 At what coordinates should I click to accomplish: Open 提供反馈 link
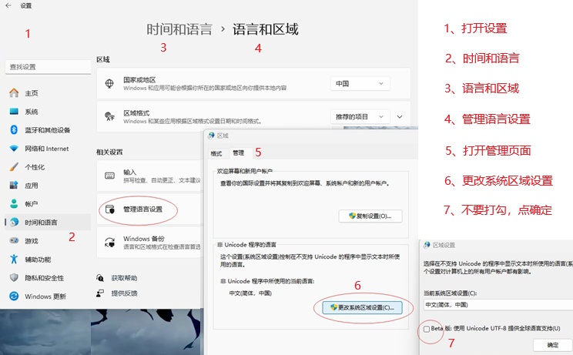(x=124, y=293)
